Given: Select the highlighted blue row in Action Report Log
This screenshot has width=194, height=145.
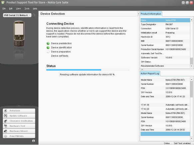Looking at the screenshot, I should coord(165,134).
